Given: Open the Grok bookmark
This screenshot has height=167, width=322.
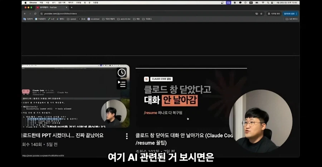Looking at the screenshot, I should coord(82,19).
